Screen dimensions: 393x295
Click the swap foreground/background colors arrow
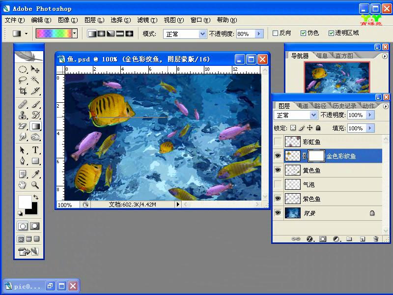click(x=36, y=197)
